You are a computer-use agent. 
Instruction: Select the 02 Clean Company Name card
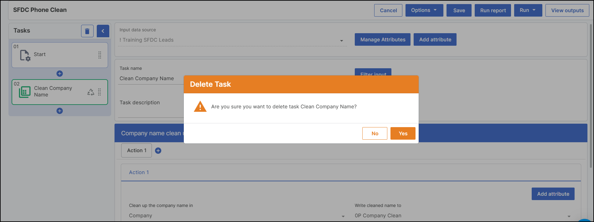[x=60, y=92]
